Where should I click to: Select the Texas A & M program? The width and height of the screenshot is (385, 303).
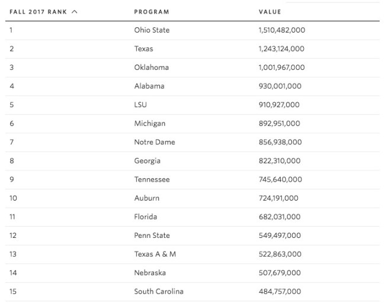[x=155, y=254]
